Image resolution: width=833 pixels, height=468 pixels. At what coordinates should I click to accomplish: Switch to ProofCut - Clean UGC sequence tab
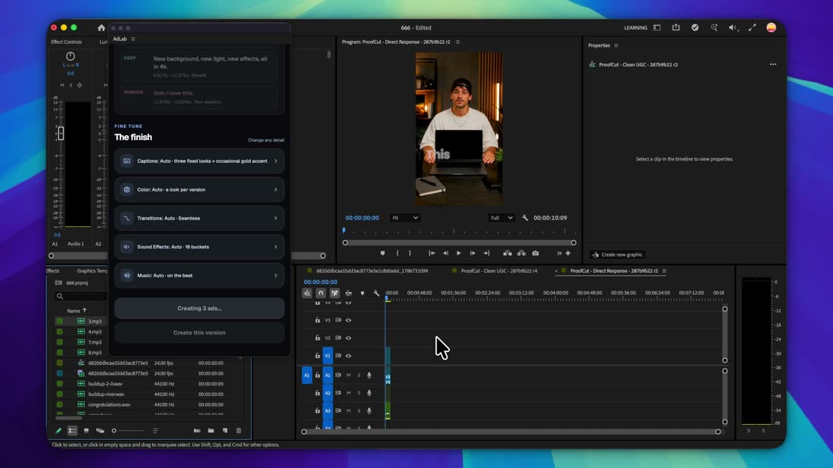point(499,271)
